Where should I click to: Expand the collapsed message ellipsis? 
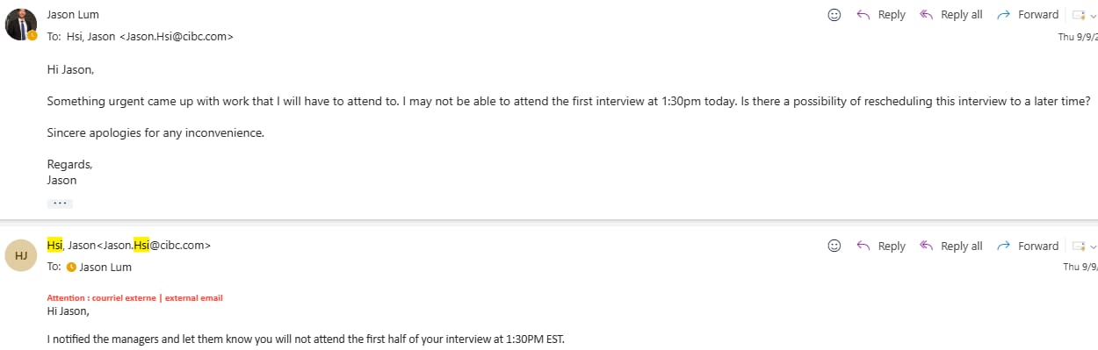tap(60, 203)
